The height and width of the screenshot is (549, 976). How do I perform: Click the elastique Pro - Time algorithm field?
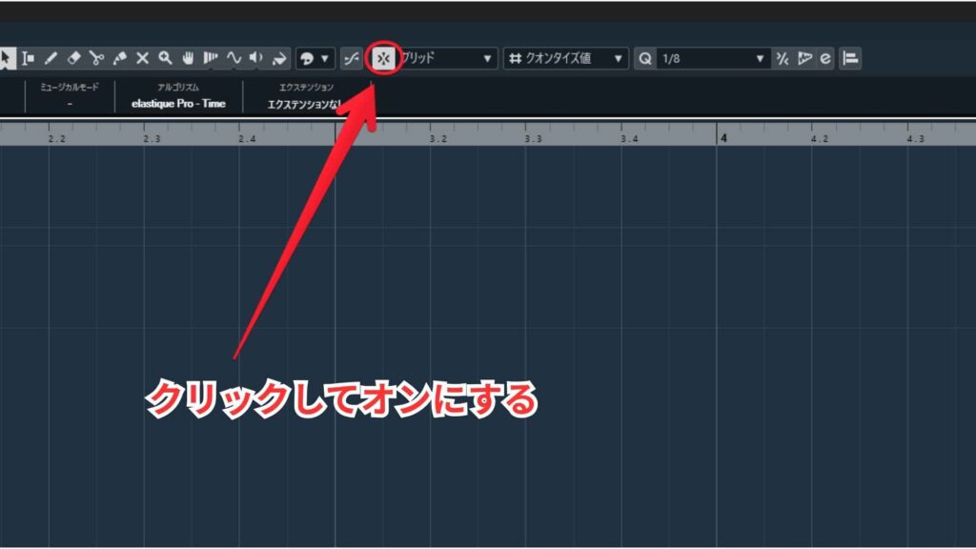coord(178,103)
